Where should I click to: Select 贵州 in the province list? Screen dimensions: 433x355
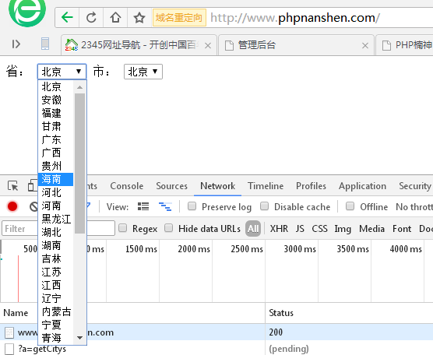tap(56, 166)
